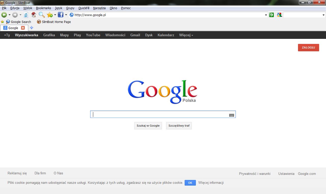Open the Edycja menu
Image resolution: width=326 pixels, height=194 pixels.
[15, 8]
